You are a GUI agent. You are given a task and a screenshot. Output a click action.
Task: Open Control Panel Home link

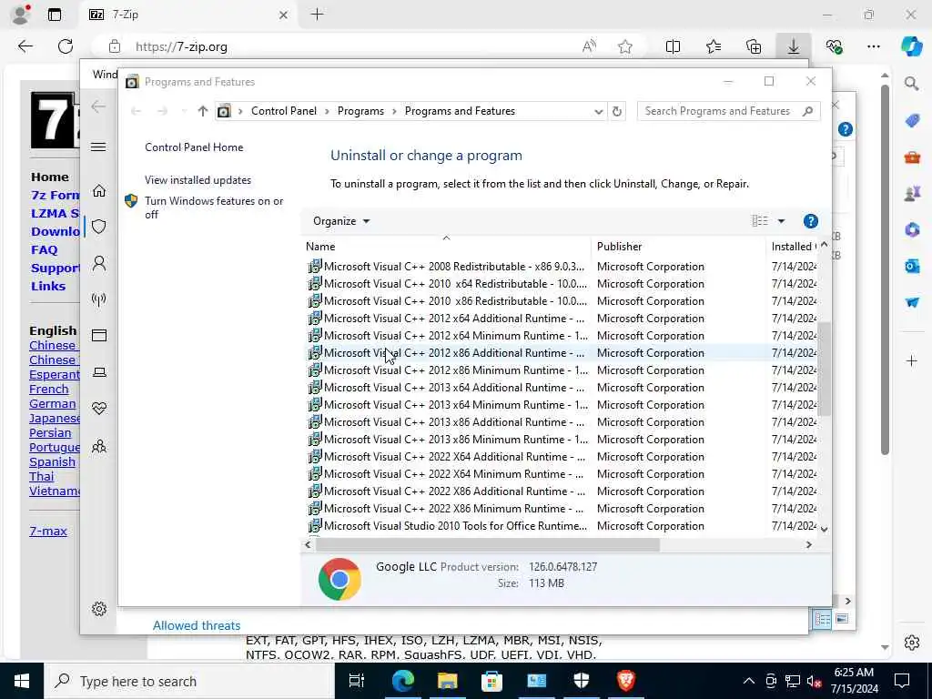194,147
